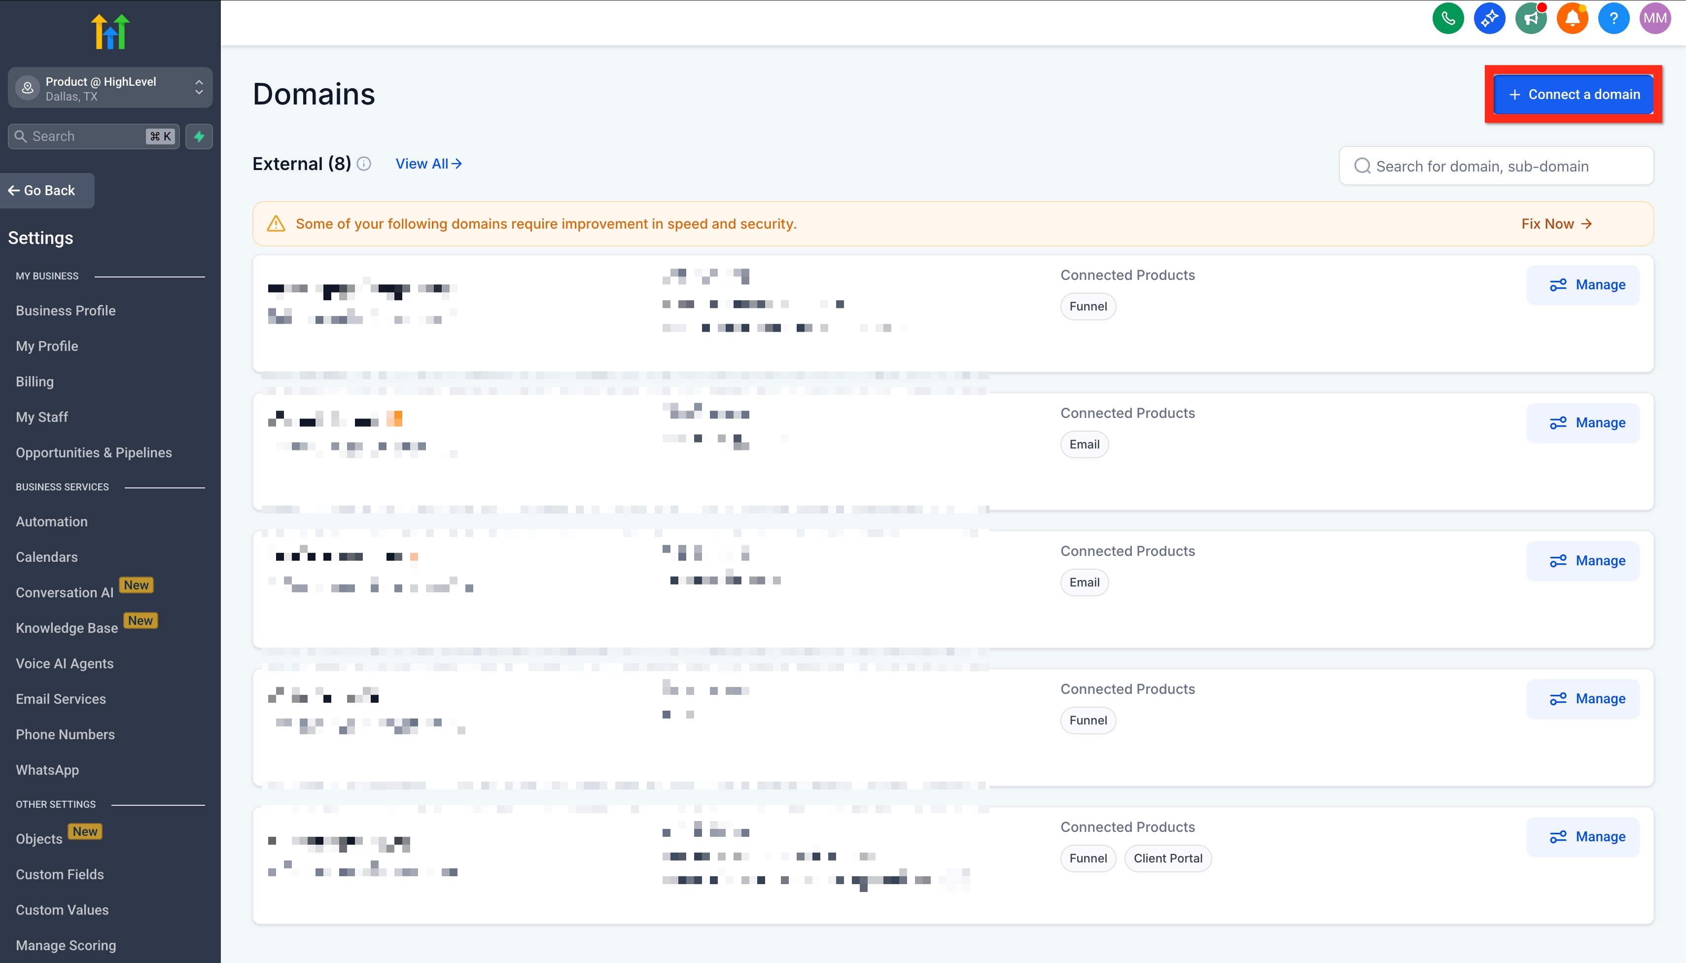This screenshot has height=963, width=1686.
Task: Open Email Services in the sidebar
Action: [61, 699]
